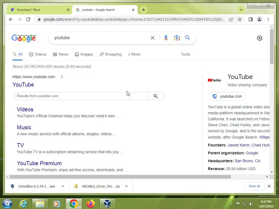This screenshot has width=279, height=209.
Task: Switch to Images results tab
Action: coord(84,54)
